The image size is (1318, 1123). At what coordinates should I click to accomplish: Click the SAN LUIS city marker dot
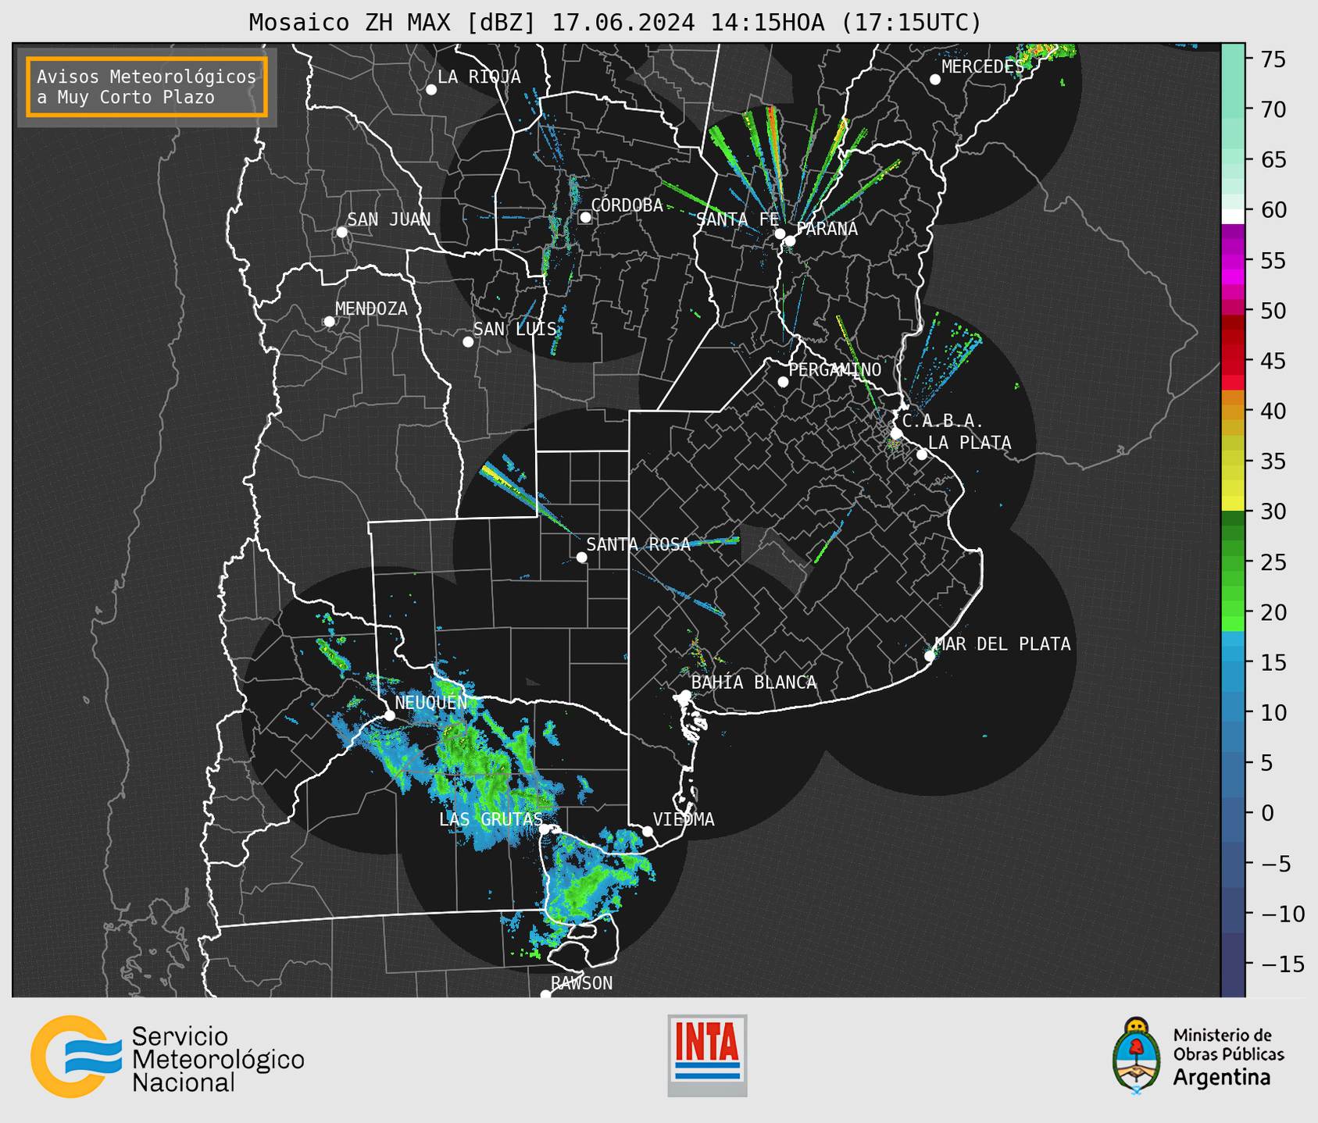(x=468, y=342)
